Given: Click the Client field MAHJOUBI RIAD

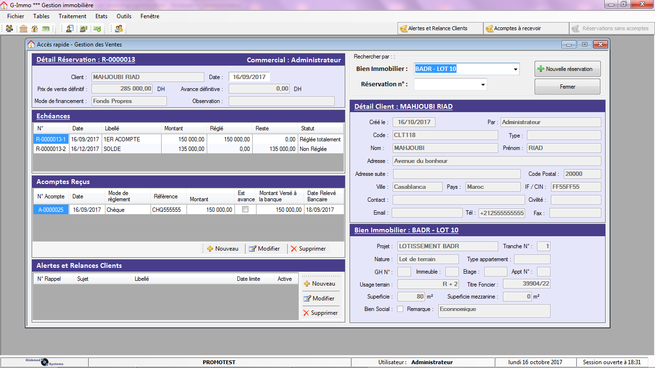Looking at the screenshot, I should [x=148, y=77].
